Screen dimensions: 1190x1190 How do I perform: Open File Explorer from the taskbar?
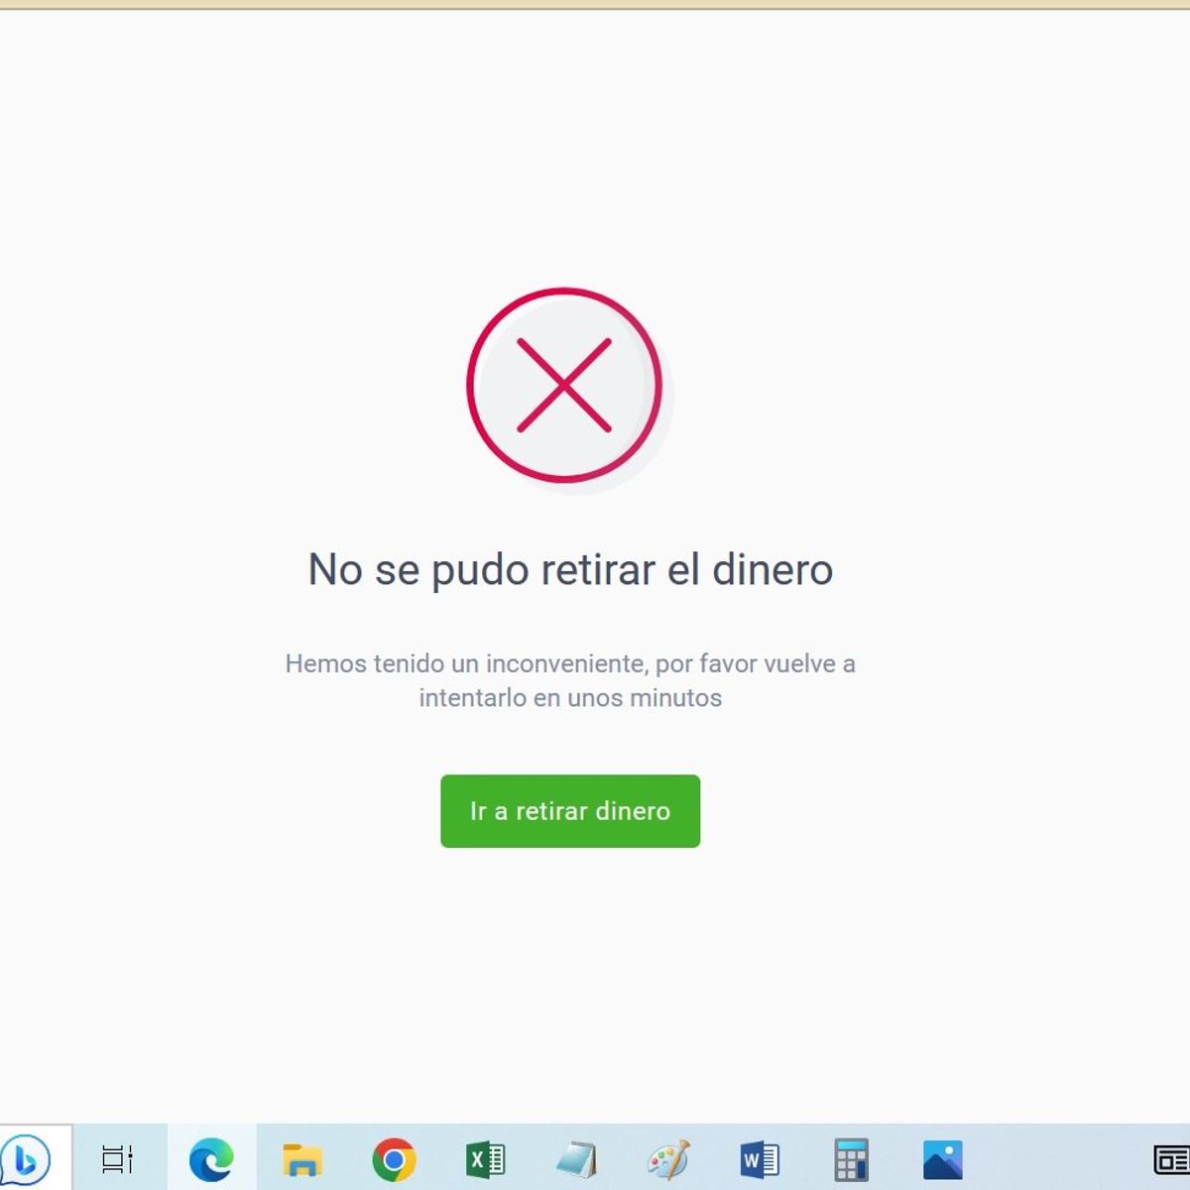coord(302,1158)
